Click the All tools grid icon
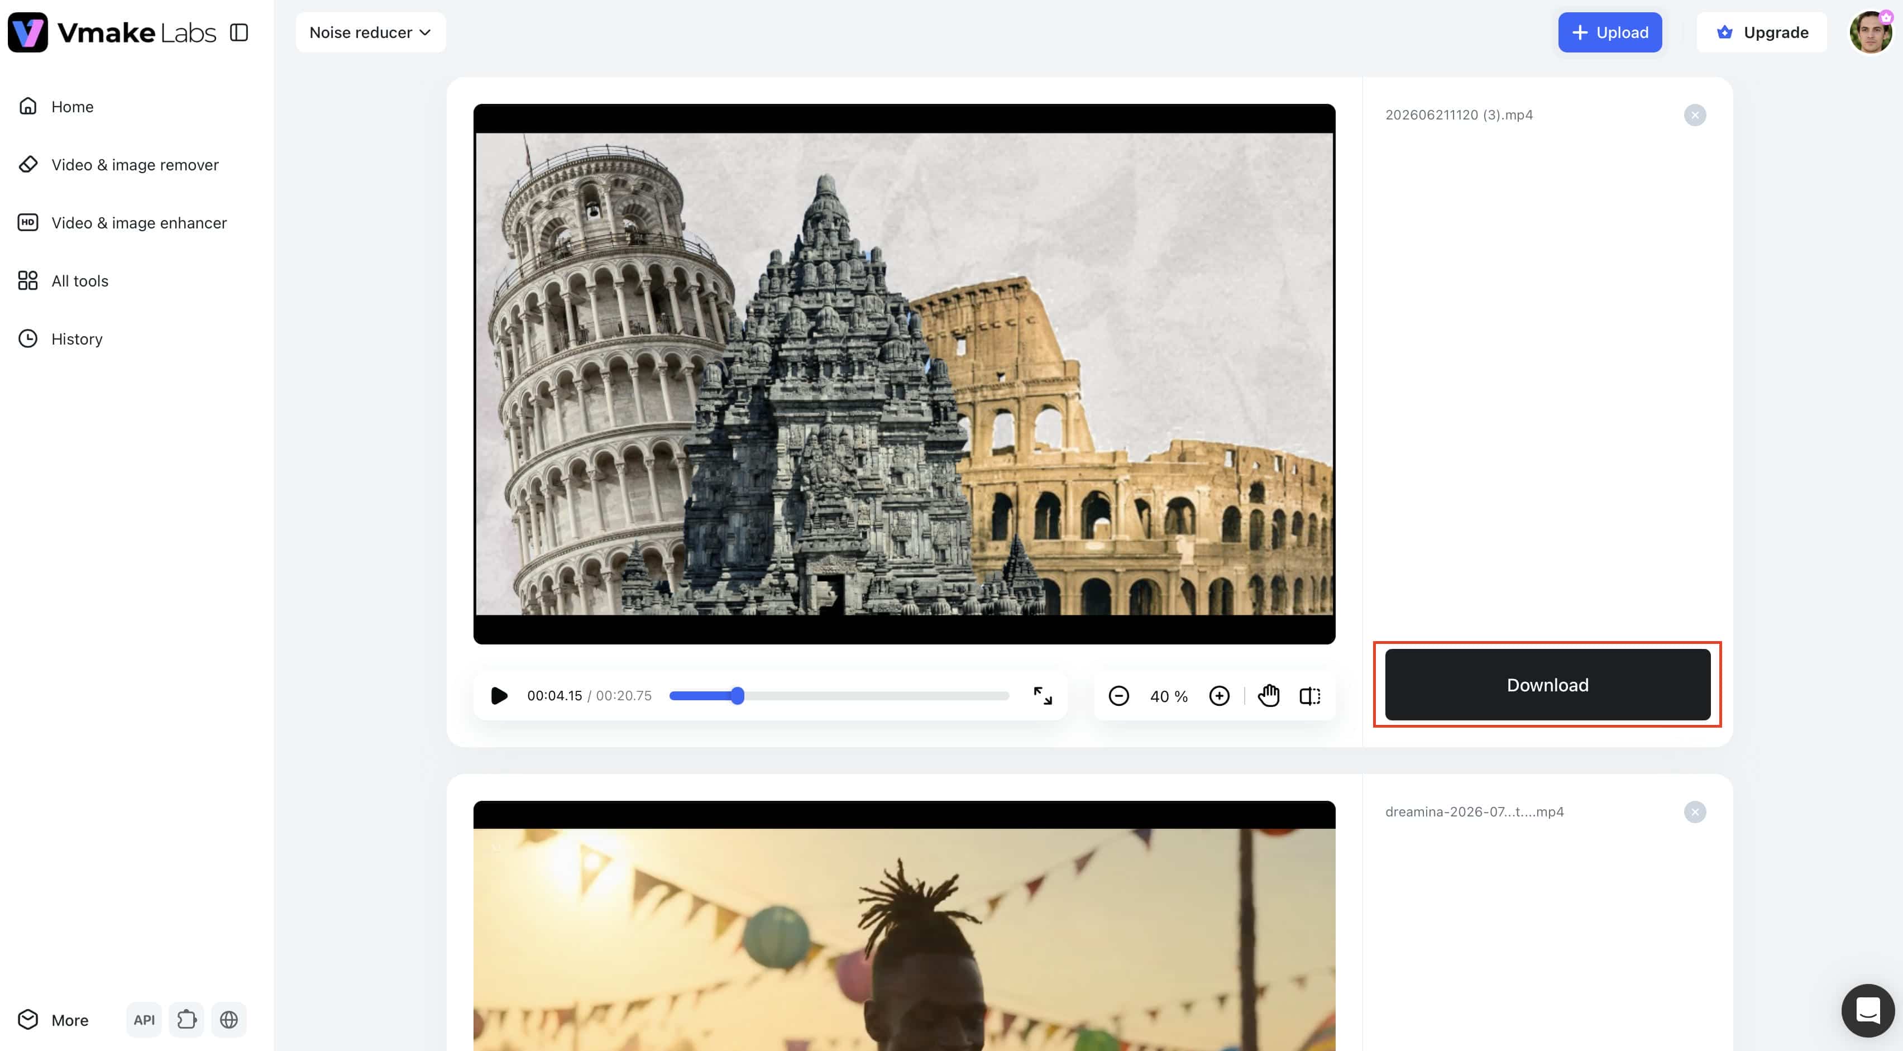The height and width of the screenshot is (1051, 1903). pos(28,281)
